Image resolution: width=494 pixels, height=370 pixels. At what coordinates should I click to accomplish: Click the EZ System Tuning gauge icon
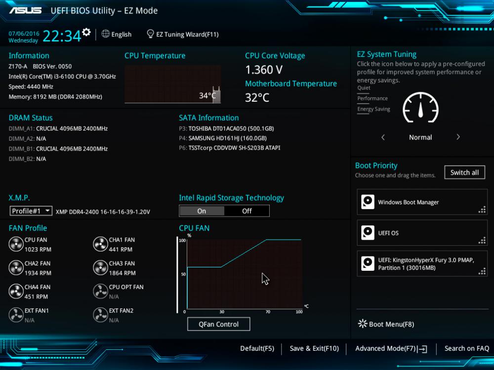[x=420, y=105]
